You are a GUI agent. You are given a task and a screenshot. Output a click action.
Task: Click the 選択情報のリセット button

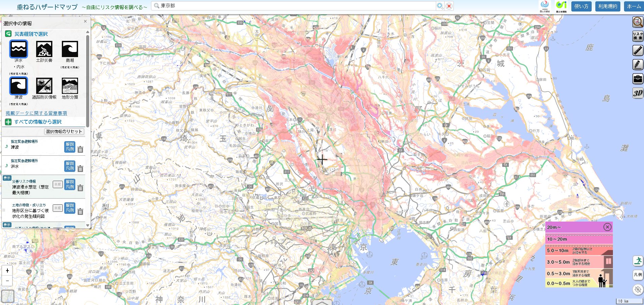64,131
